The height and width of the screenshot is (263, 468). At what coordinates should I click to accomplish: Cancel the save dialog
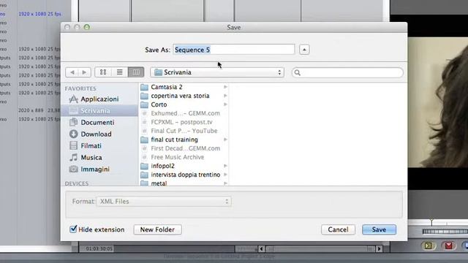pos(338,229)
